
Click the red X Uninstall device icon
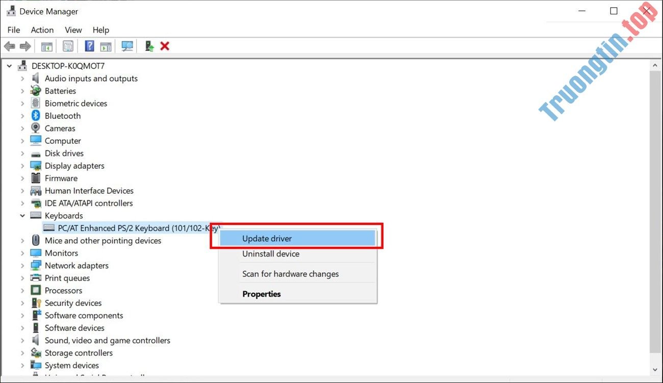[165, 46]
